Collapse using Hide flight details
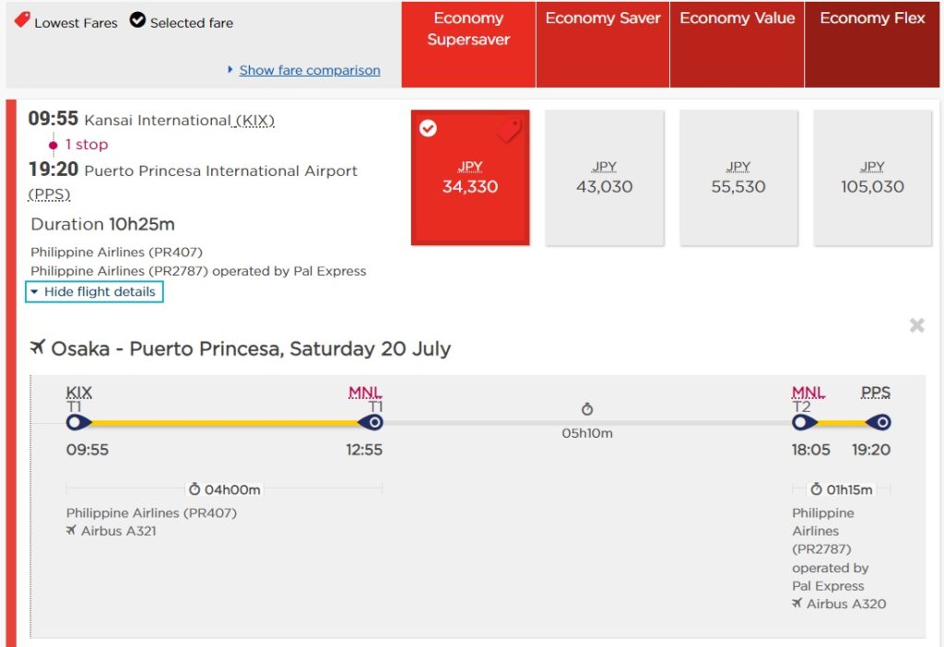The height and width of the screenshot is (647, 944). pos(95,292)
